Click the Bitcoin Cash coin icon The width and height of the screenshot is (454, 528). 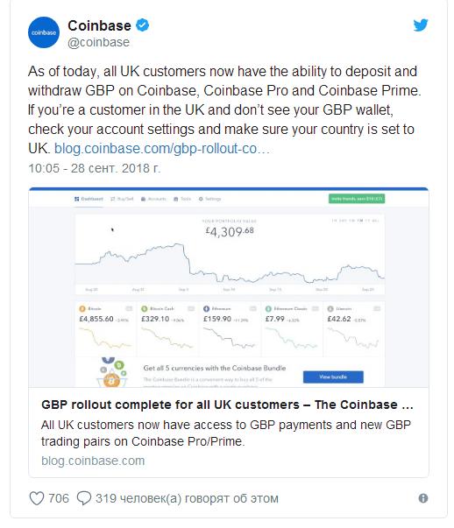click(145, 309)
